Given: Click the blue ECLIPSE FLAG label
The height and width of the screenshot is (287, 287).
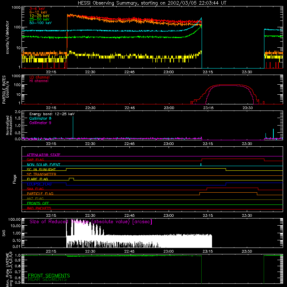Looking at the screenshot, I should pos(39,184).
